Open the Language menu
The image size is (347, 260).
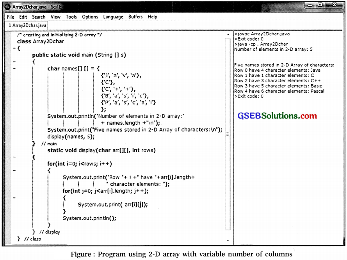pyautogui.click(x=113, y=17)
